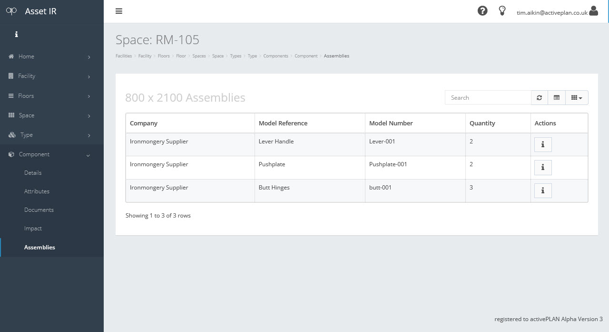
Task: Open info for Butt Hinges row
Action: click(543, 190)
